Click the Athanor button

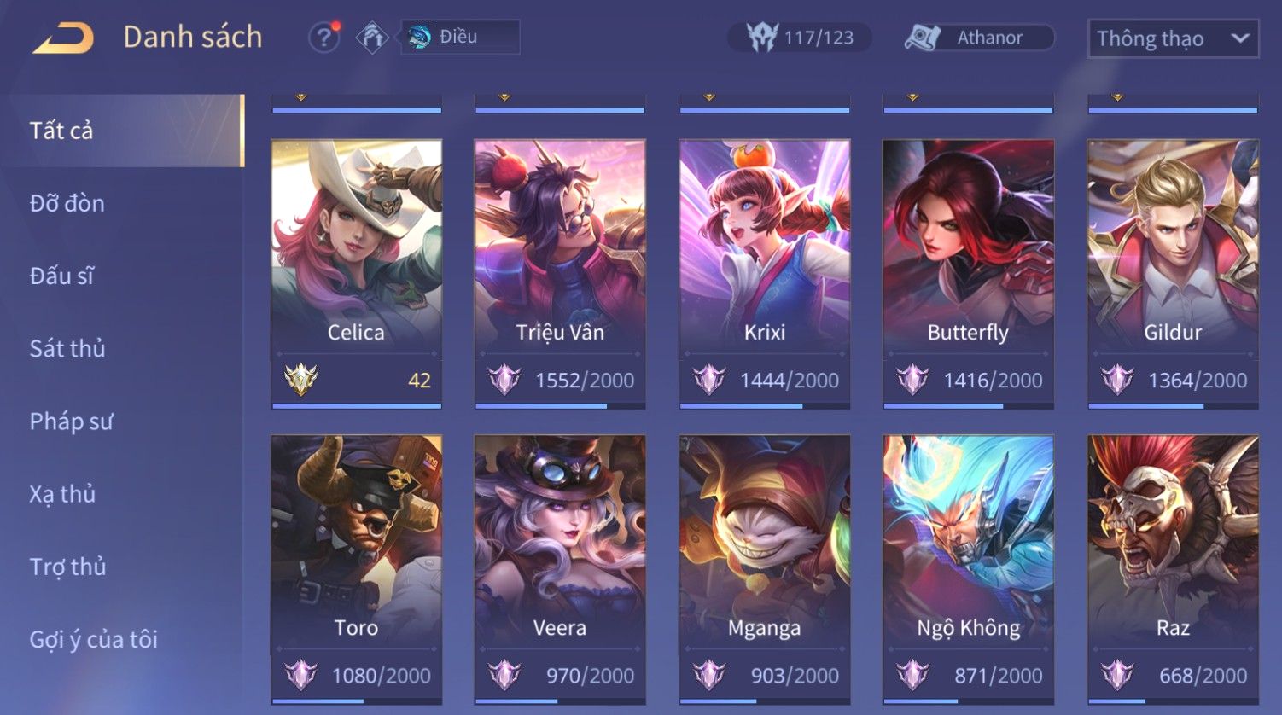[x=979, y=38]
